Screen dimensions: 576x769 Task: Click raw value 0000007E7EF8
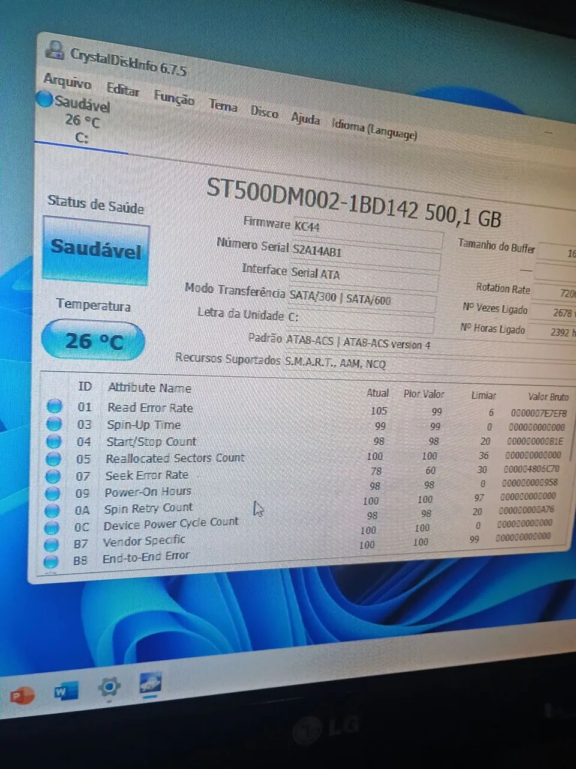pyautogui.click(x=538, y=413)
